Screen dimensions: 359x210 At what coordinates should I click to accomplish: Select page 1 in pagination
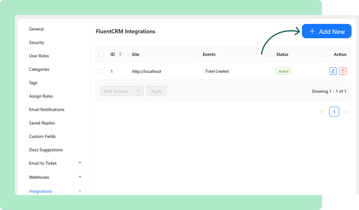(334, 112)
